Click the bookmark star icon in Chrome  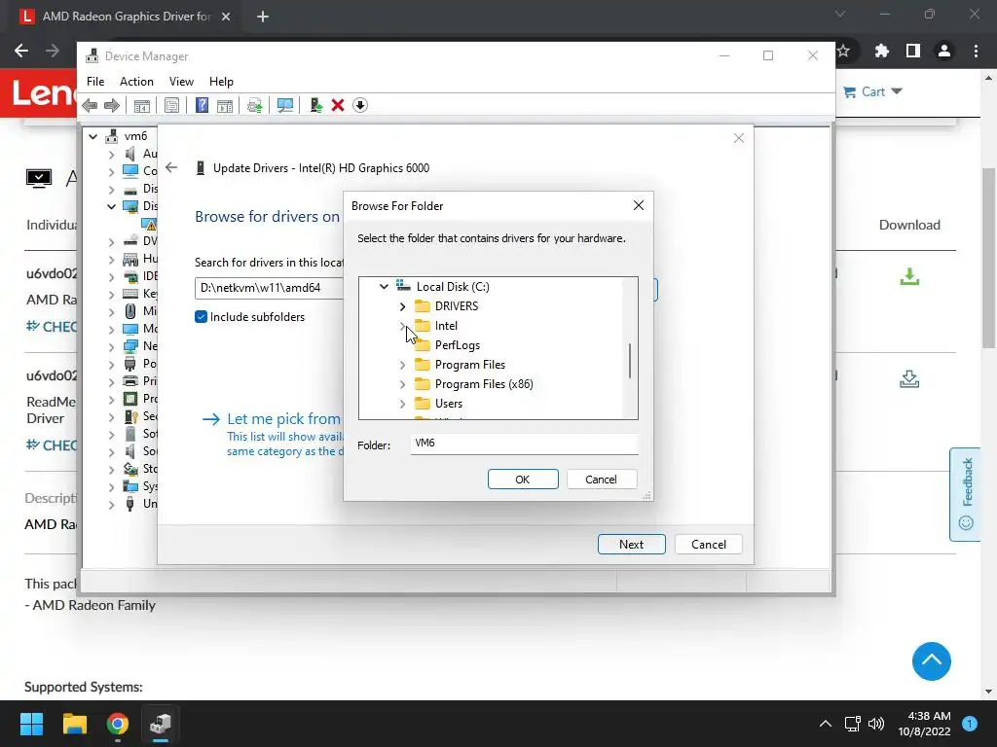pos(844,51)
